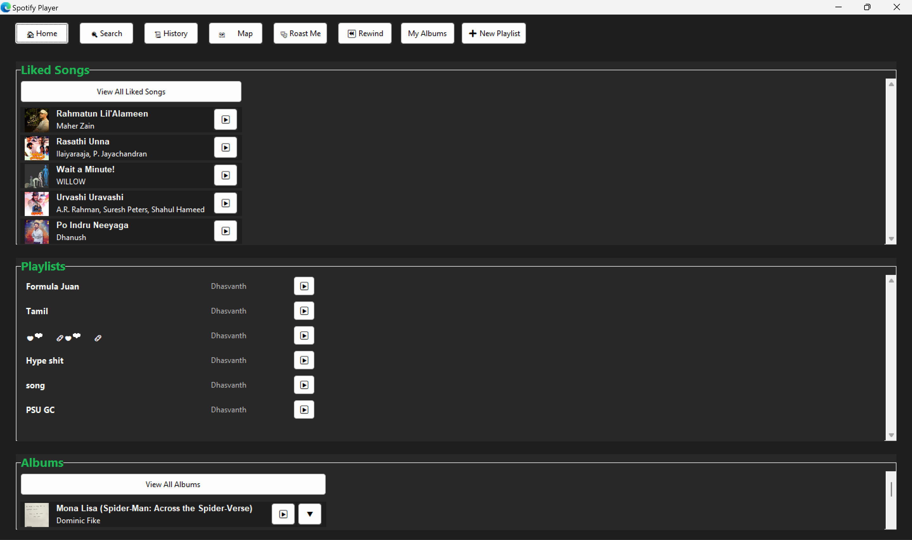Viewport: 912px width, 540px height.
Task: Expand the Mona Lisa album dropdown arrow
Action: pyautogui.click(x=310, y=514)
